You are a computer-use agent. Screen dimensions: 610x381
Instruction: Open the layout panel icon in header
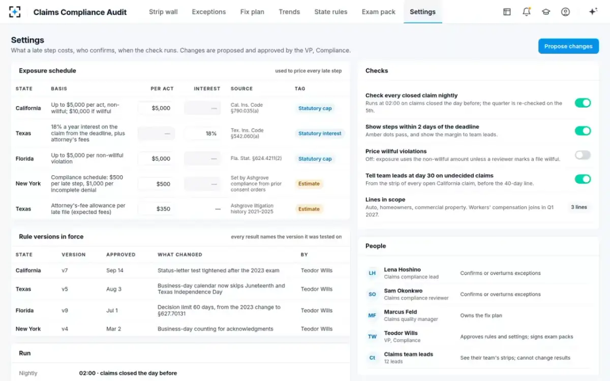(x=507, y=12)
